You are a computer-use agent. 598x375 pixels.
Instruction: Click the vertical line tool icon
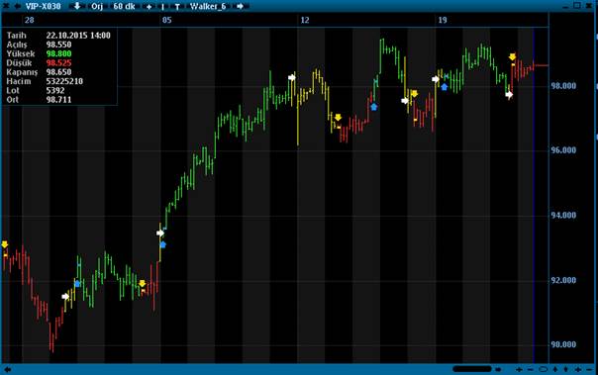click(162, 7)
